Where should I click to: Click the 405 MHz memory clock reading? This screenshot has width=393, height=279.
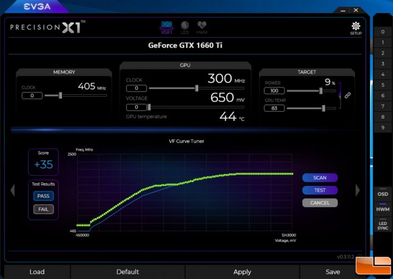(x=92, y=86)
